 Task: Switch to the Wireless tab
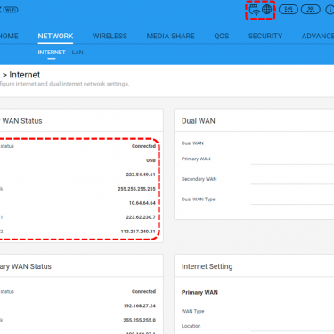(110, 37)
